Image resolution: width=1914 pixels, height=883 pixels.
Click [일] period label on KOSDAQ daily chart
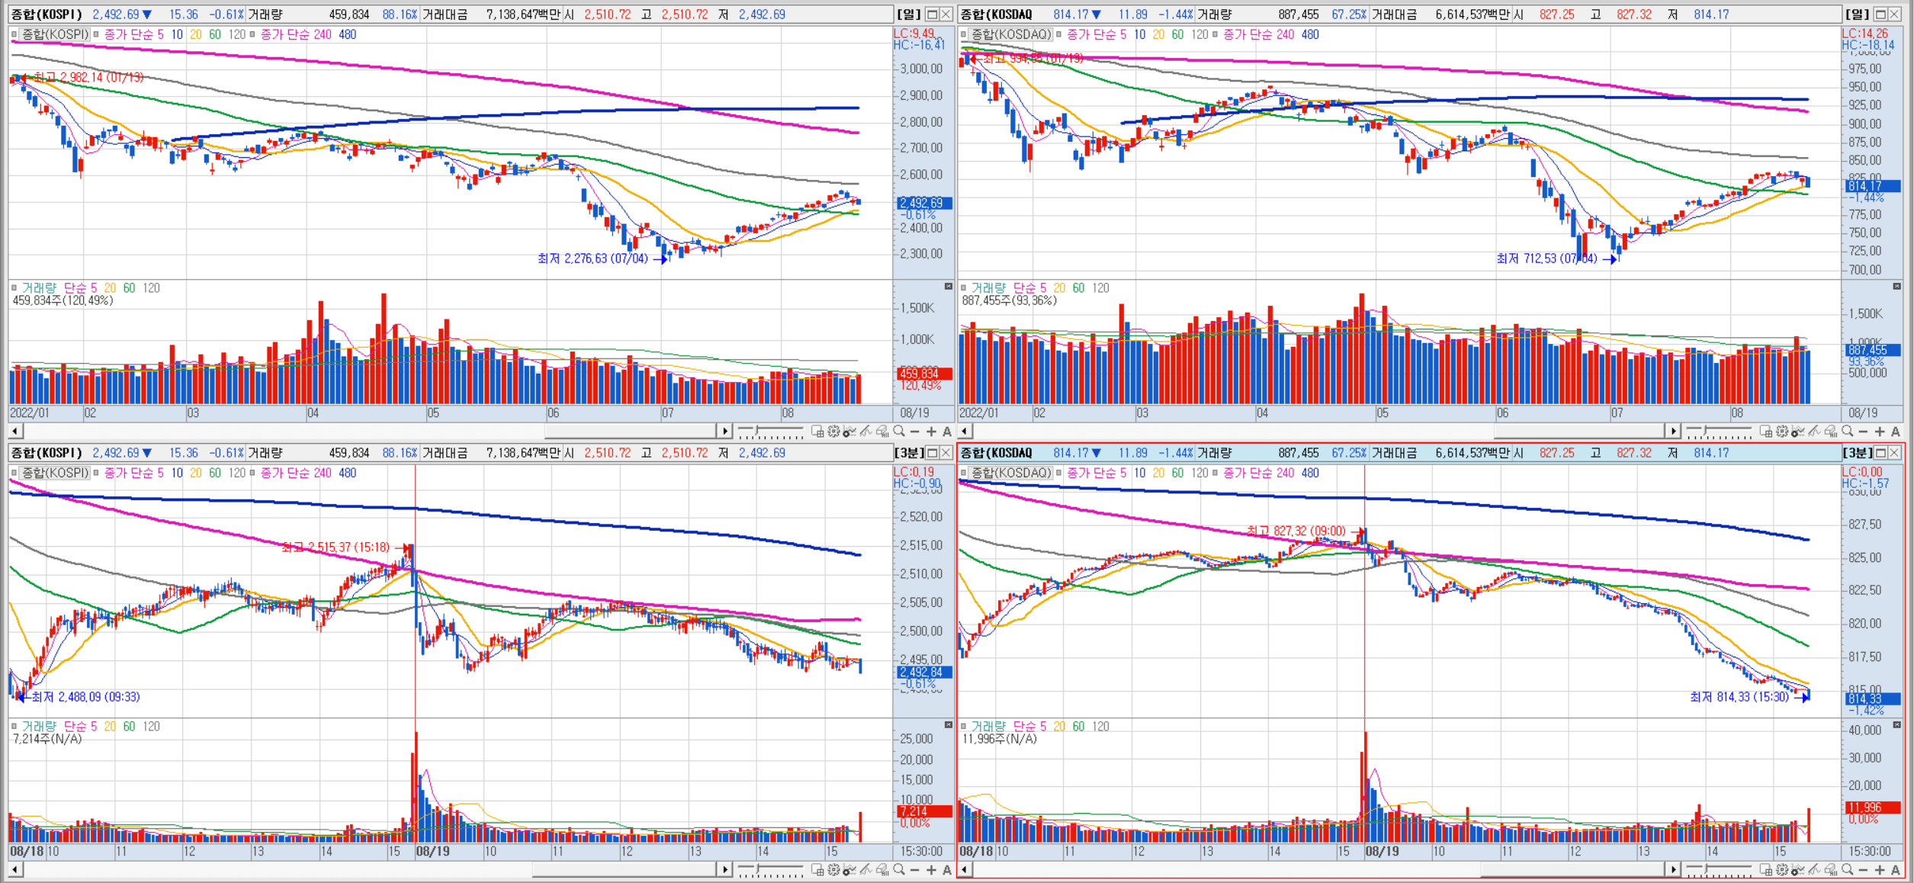click(x=1857, y=14)
